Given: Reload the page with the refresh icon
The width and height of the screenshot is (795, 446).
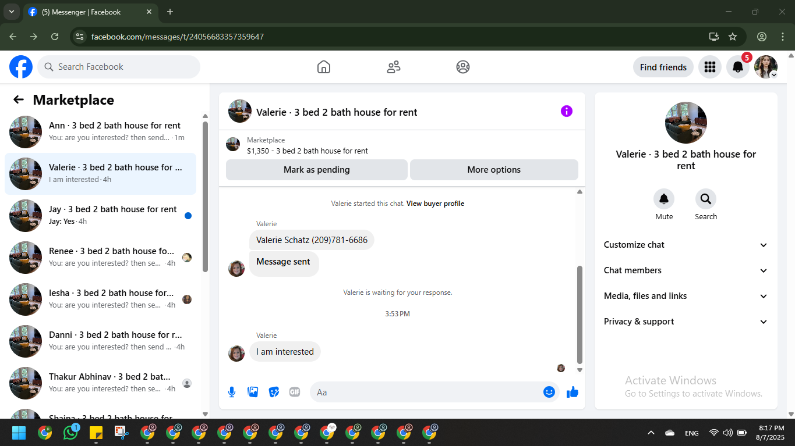Looking at the screenshot, I should click(55, 37).
